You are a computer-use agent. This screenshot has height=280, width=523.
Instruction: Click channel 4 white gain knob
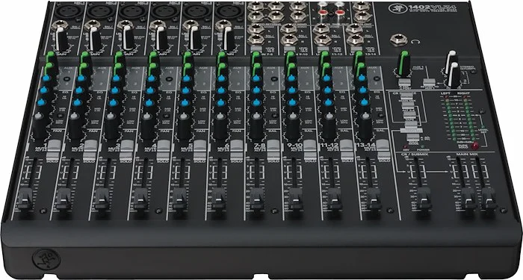161,39
